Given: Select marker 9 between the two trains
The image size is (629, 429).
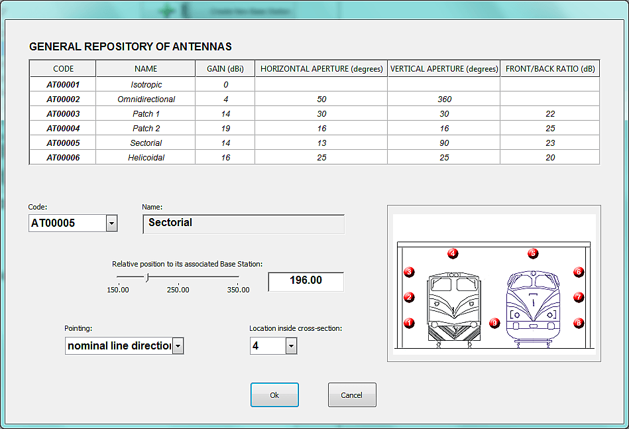Looking at the screenshot, I should pyautogui.click(x=494, y=323).
